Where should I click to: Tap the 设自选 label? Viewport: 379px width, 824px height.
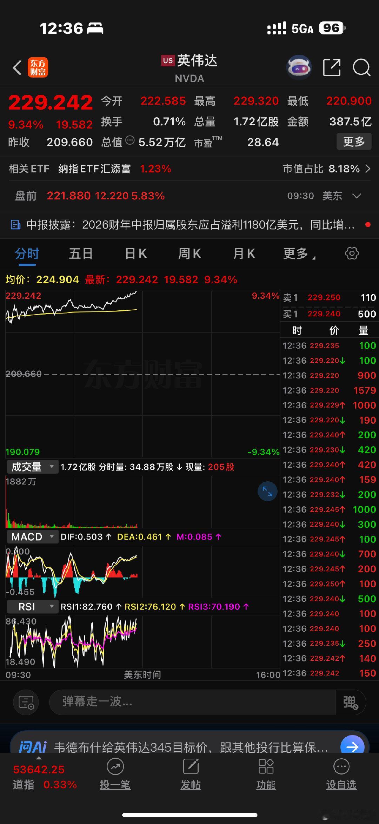coord(341,785)
